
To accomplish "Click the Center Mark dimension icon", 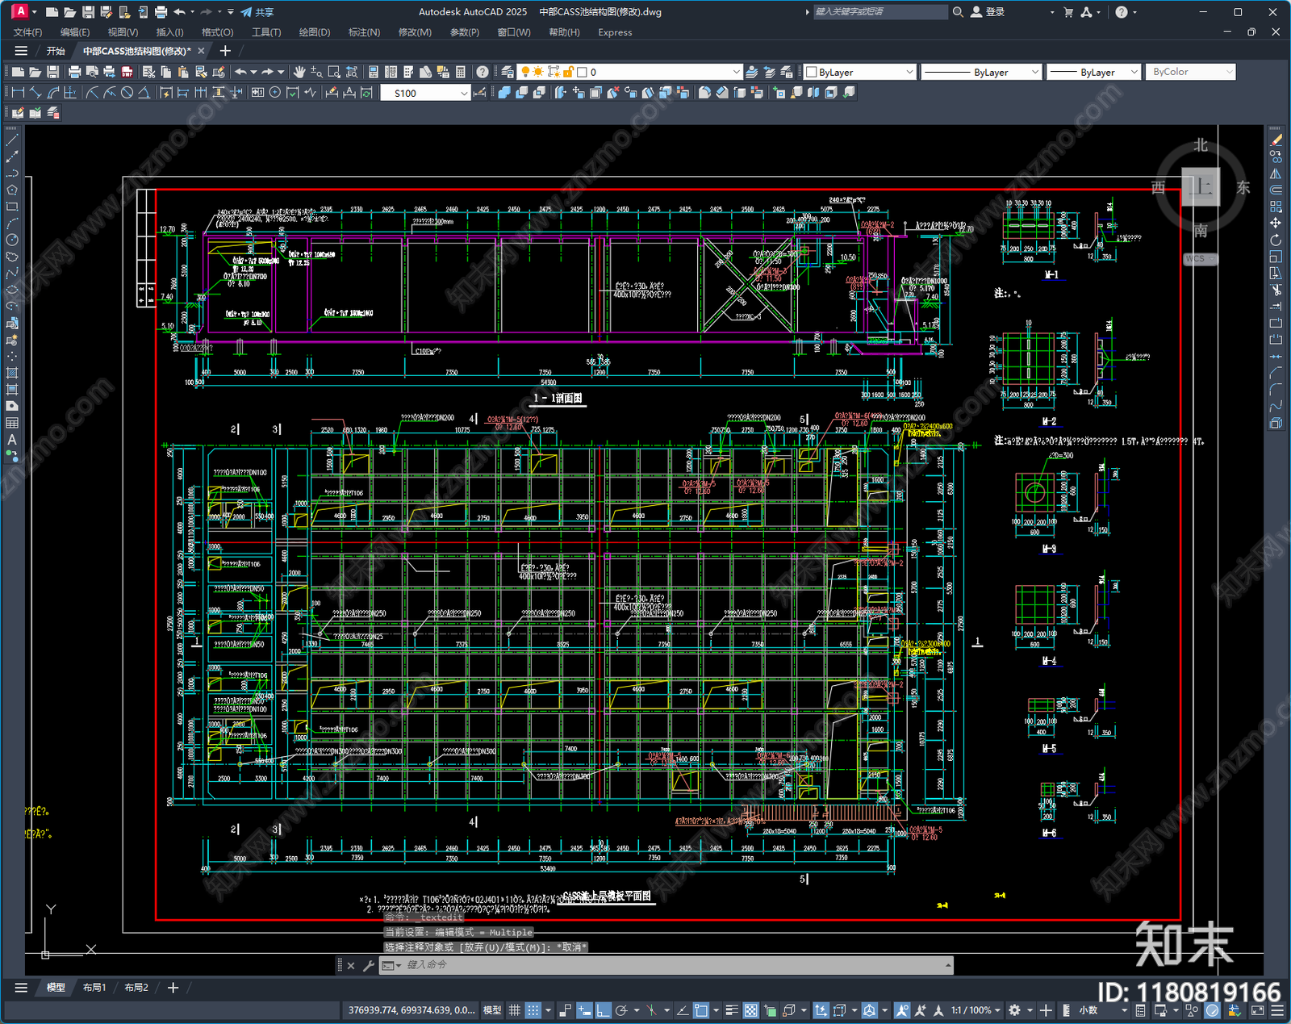I will pos(275,93).
